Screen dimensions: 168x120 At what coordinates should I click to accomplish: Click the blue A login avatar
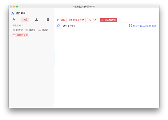[x=13, y=13]
